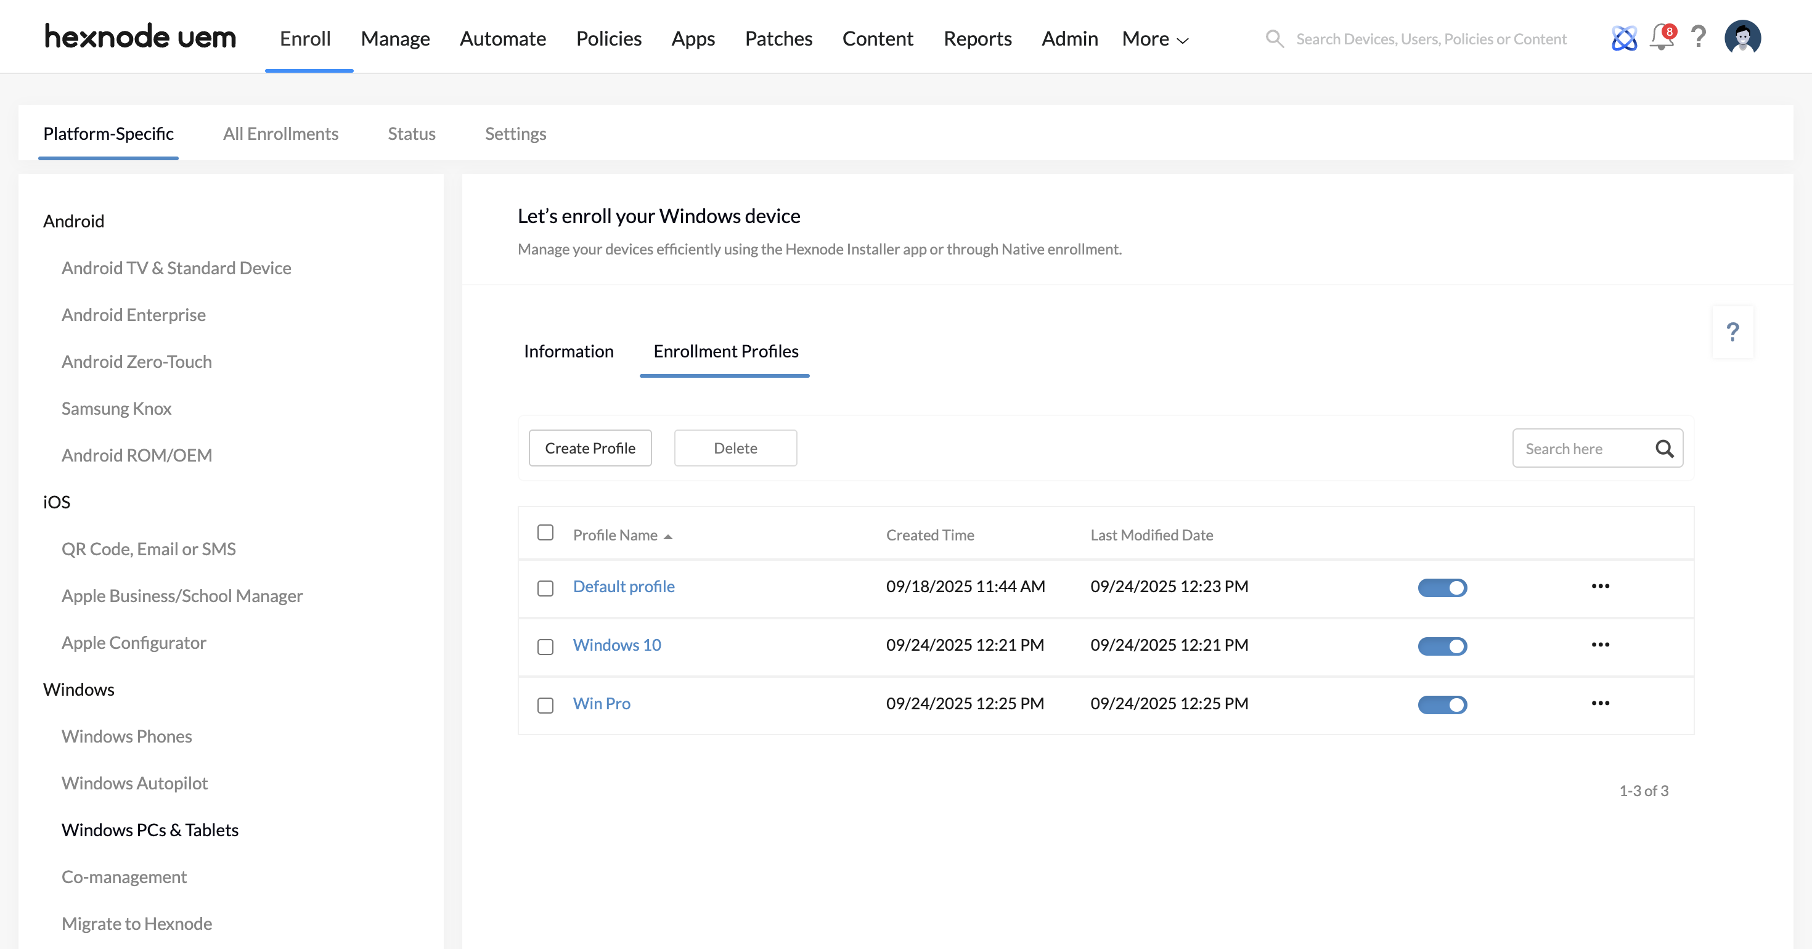Open the floating help panel question mark
Viewport: 1812px width, 949px height.
coord(1732,332)
